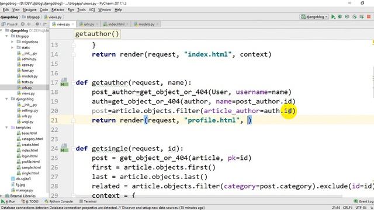Close the views.py tab
The height and width of the screenshot is (210, 374).
(73, 24)
